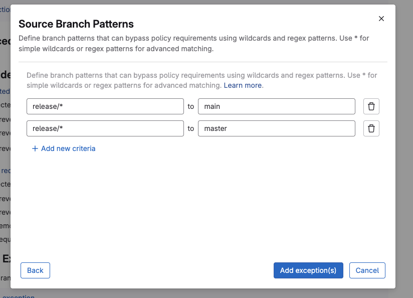Click the target field containing master

pyautogui.click(x=277, y=128)
